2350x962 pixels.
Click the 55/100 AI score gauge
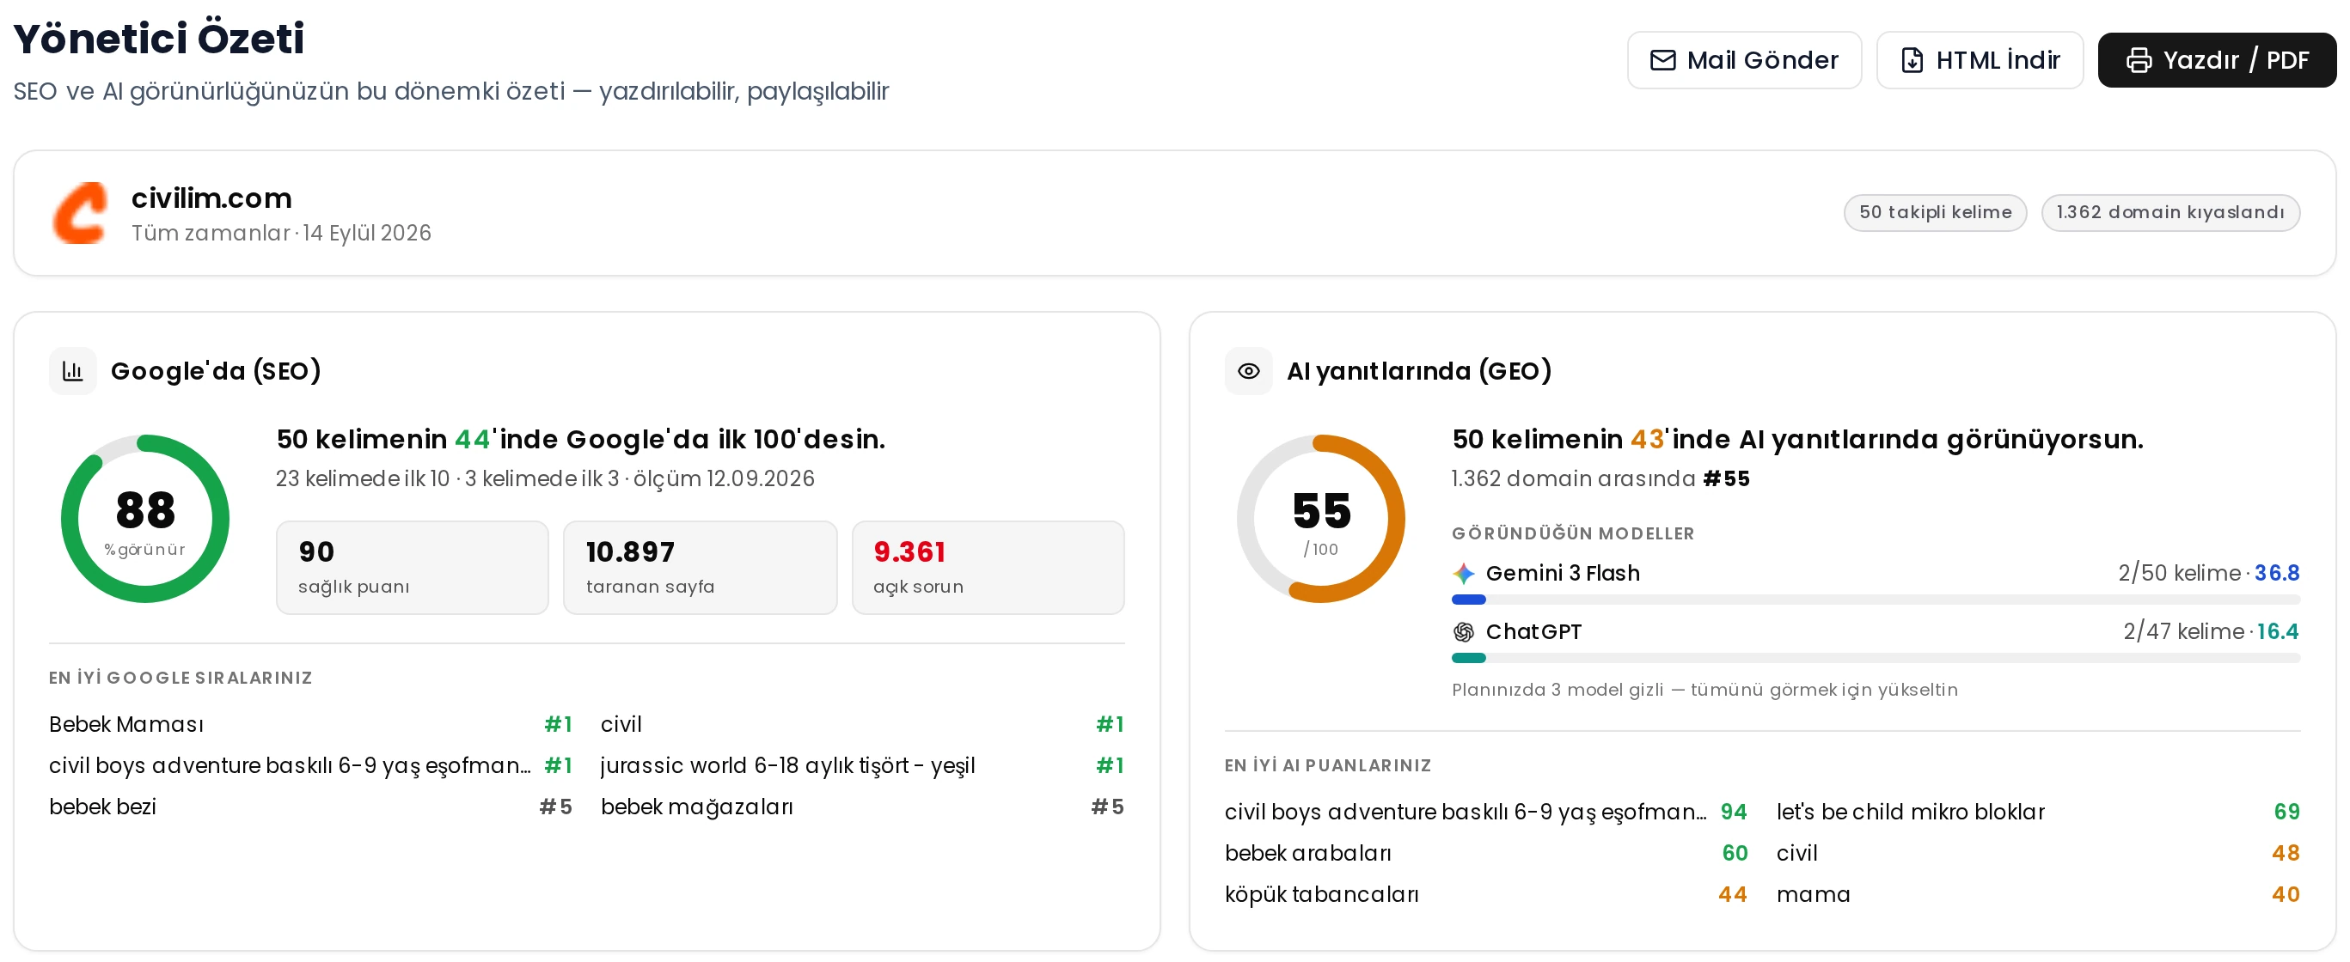tap(1320, 519)
